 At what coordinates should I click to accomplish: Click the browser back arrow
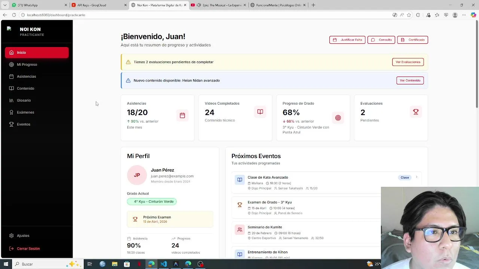4,15
